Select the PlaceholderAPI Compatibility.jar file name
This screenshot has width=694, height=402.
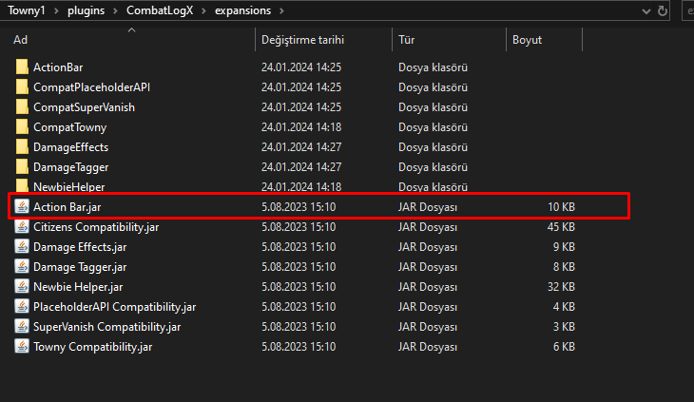coord(115,306)
